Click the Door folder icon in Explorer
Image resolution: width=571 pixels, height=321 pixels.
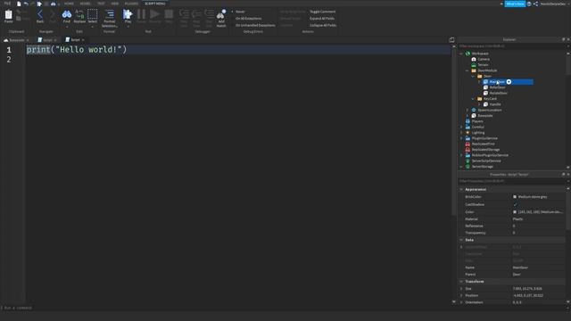pos(480,76)
